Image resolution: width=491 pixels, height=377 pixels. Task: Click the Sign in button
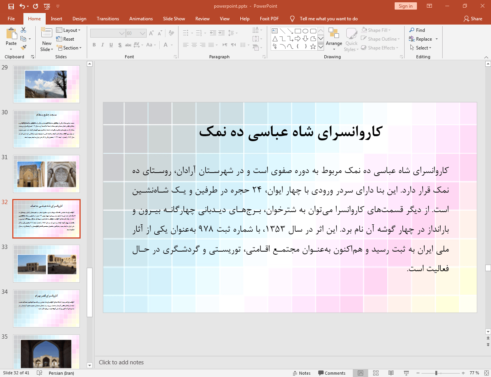(405, 6)
